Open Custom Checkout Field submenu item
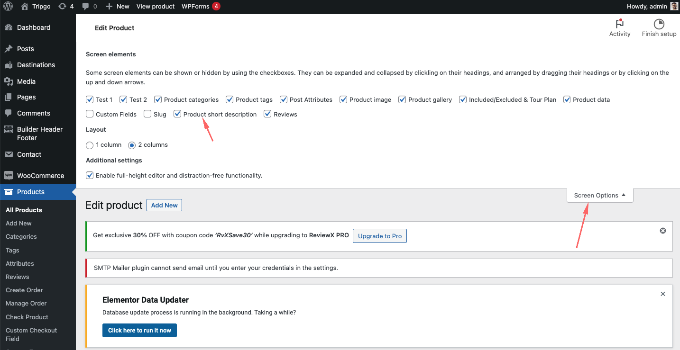The image size is (680, 350). pyautogui.click(x=31, y=334)
